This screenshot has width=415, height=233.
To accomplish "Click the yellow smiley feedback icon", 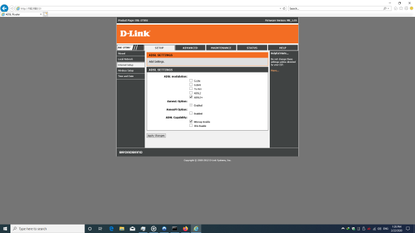I will 412,8.
